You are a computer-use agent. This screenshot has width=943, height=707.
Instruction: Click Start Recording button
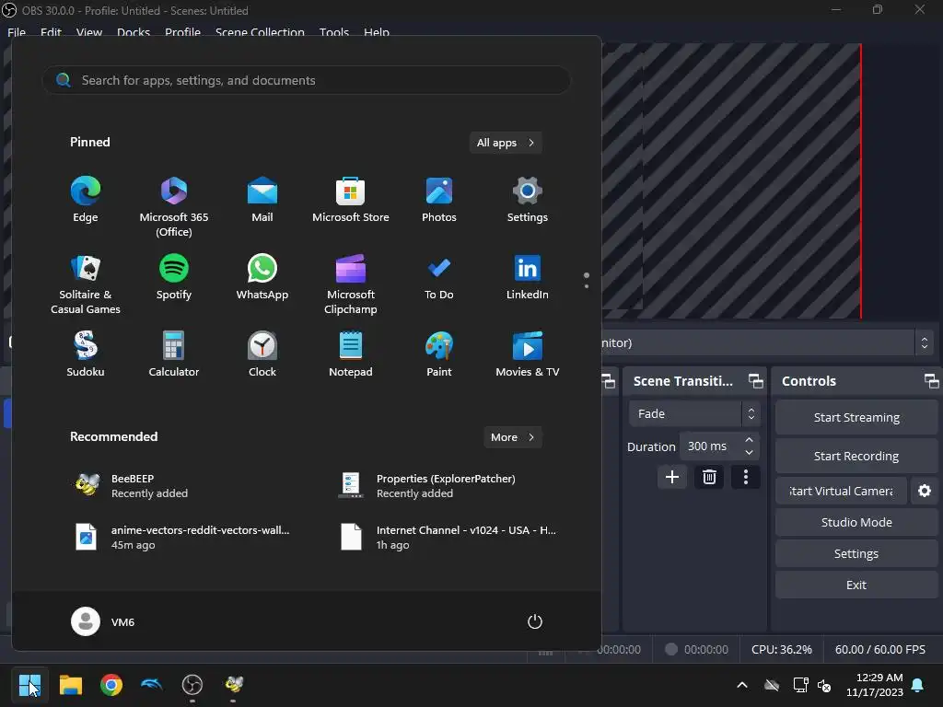(x=856, y=456)
